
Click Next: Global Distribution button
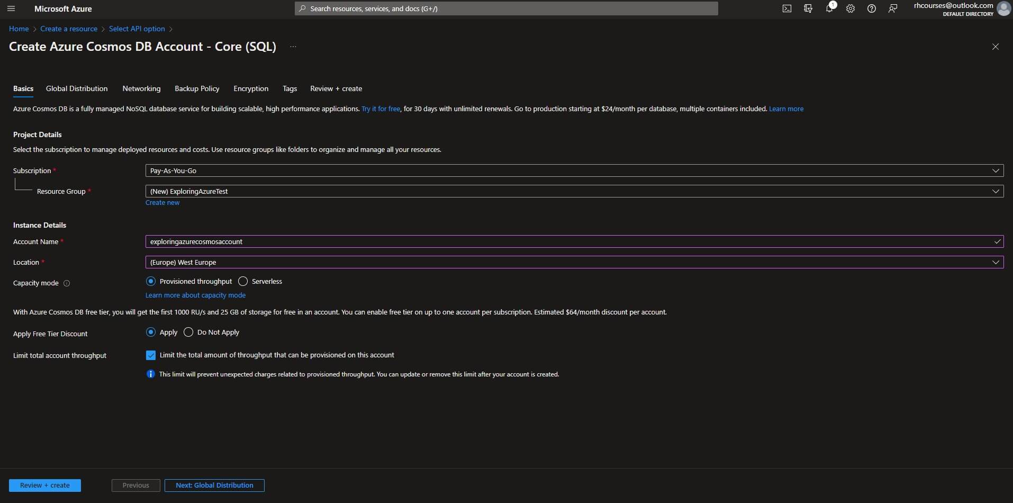pyautogui.click(x=214, y=485)
